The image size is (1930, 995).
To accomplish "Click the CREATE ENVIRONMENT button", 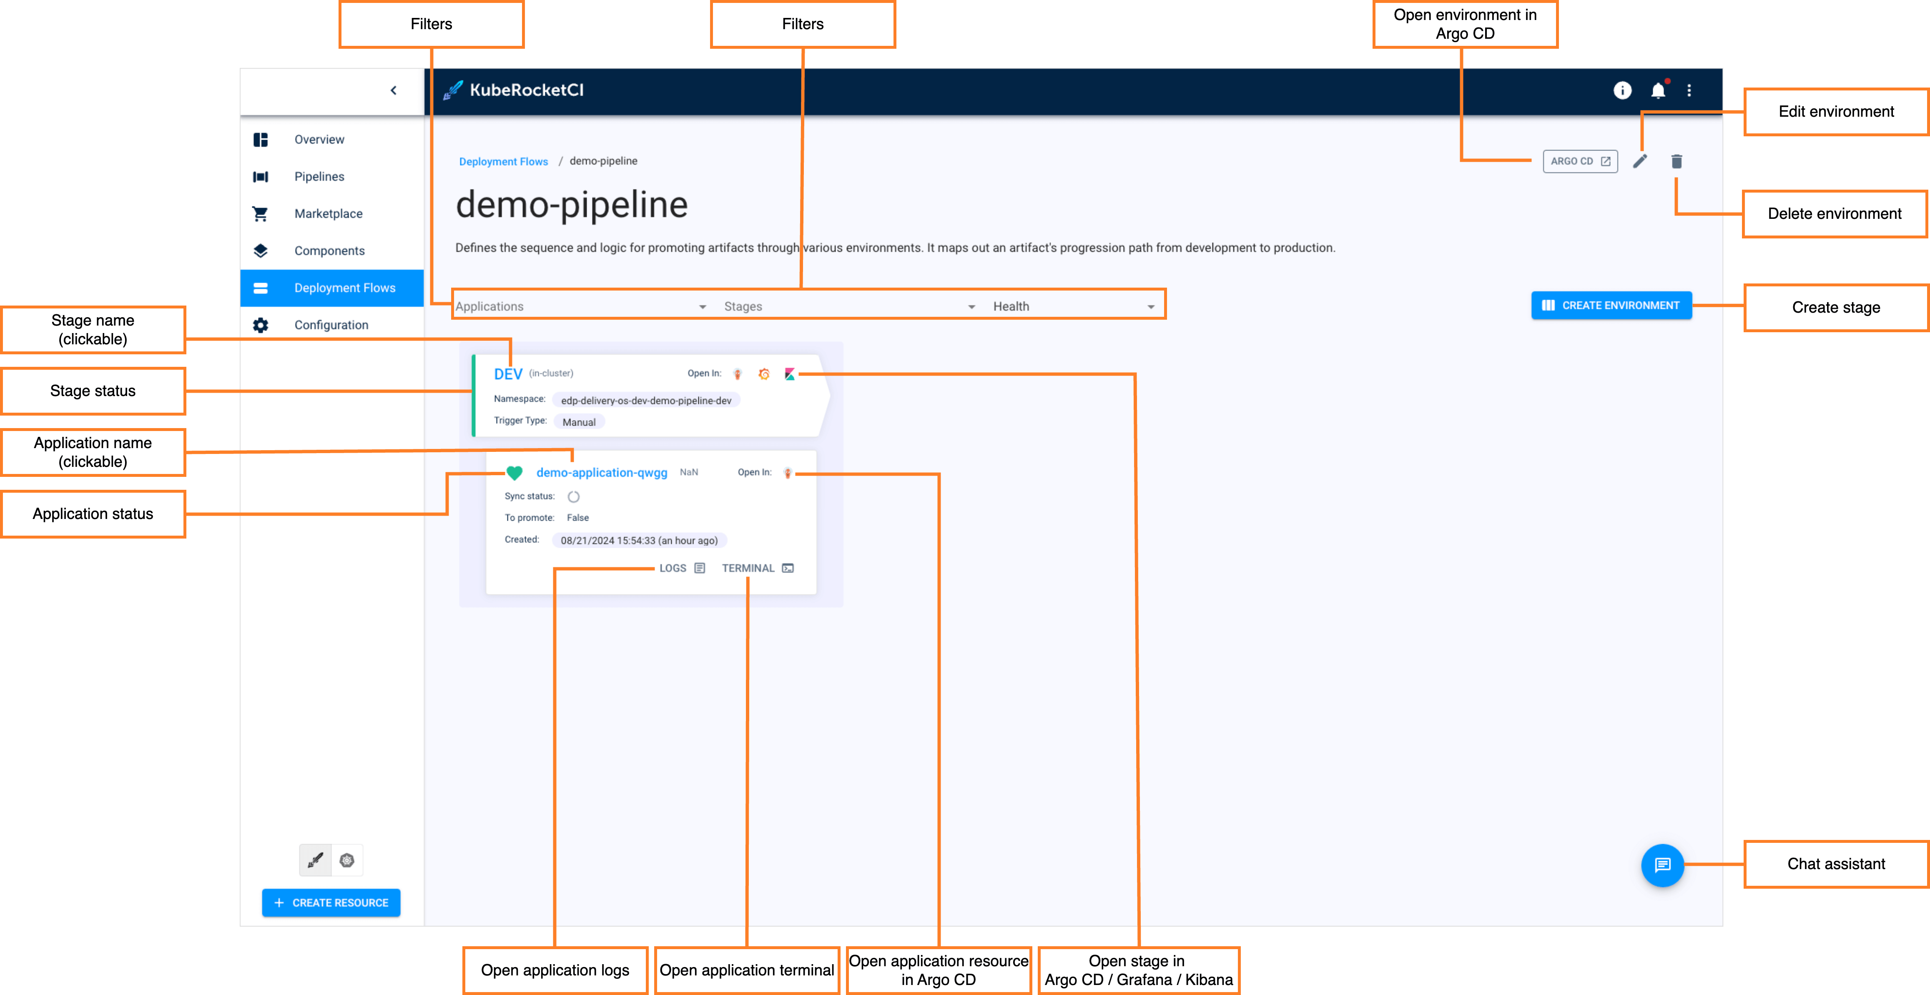I will click(x=1611, y=305).
